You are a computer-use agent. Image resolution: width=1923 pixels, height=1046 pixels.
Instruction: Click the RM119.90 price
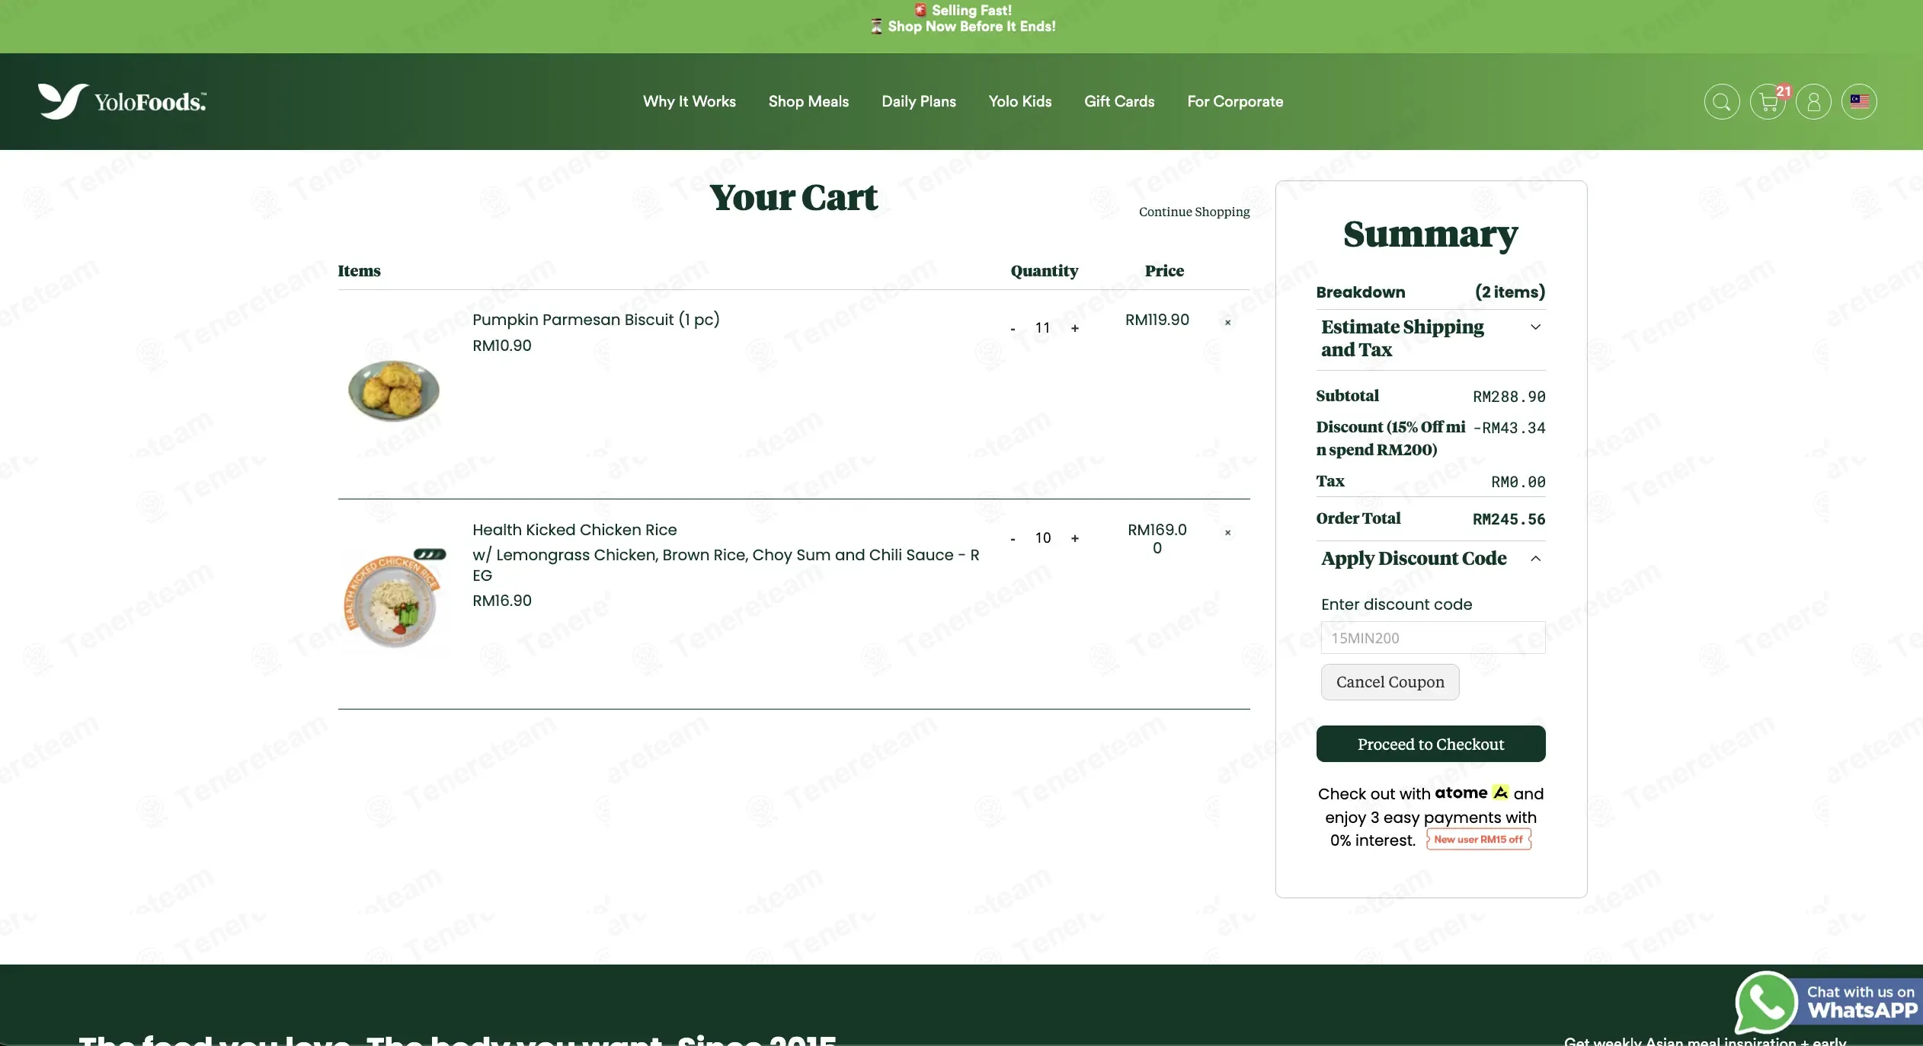coord(1157,320)
